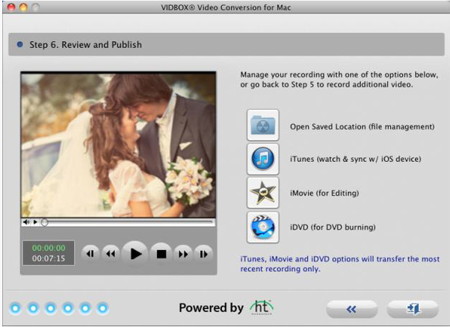Click 'iTunes (watch & sync w/ iOS device)' label
The image size is (450, 327).
[x=356, y=159]
